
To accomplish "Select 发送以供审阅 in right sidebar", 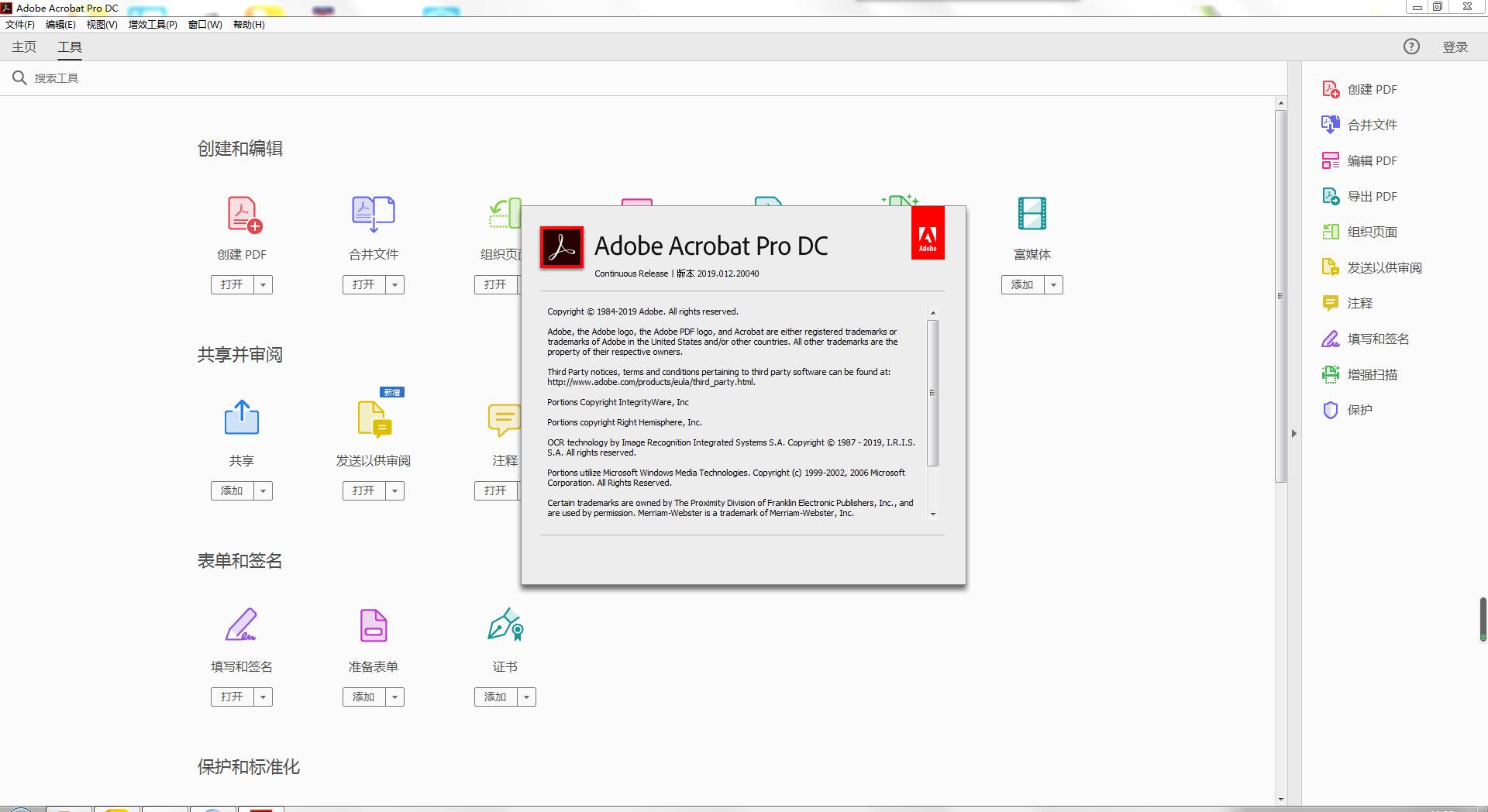I will pos(1372,267).
